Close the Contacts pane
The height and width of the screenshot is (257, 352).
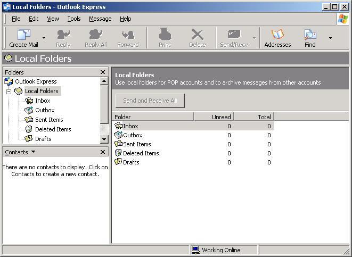(x=103, y=152)
